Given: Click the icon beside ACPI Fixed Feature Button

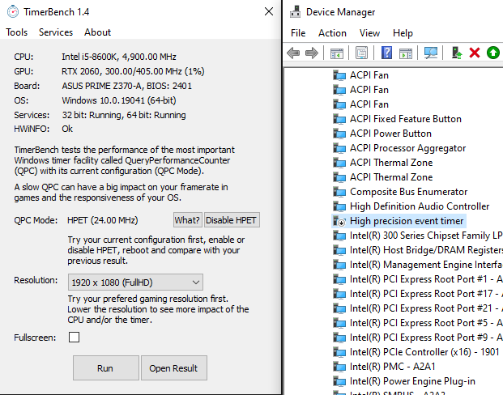Looking at the screenshot, I should tap(339, 119).
